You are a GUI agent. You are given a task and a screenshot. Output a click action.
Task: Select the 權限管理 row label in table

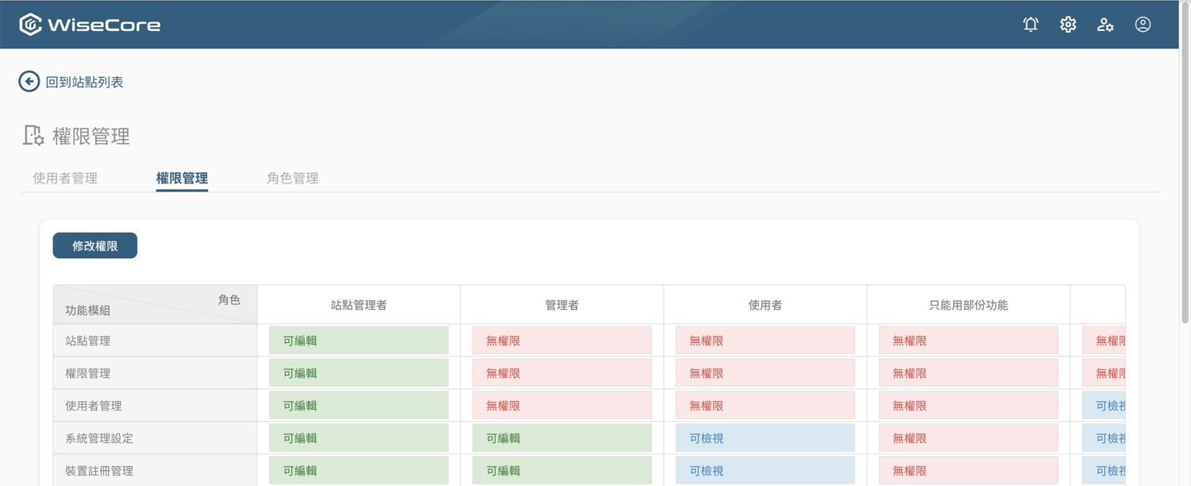pos(88,373)
